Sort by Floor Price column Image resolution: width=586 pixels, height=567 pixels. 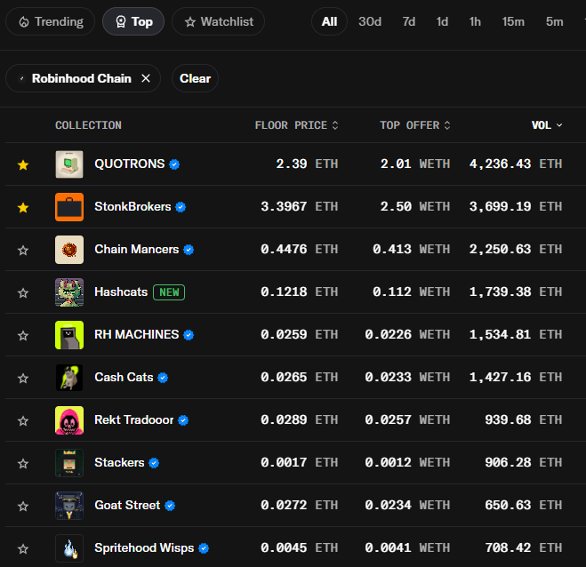coord(297,125)
